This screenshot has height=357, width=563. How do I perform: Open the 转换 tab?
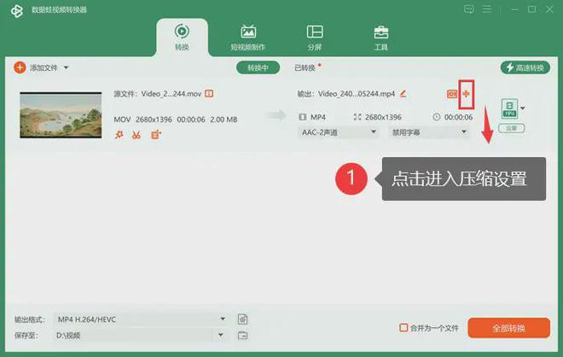182,38
